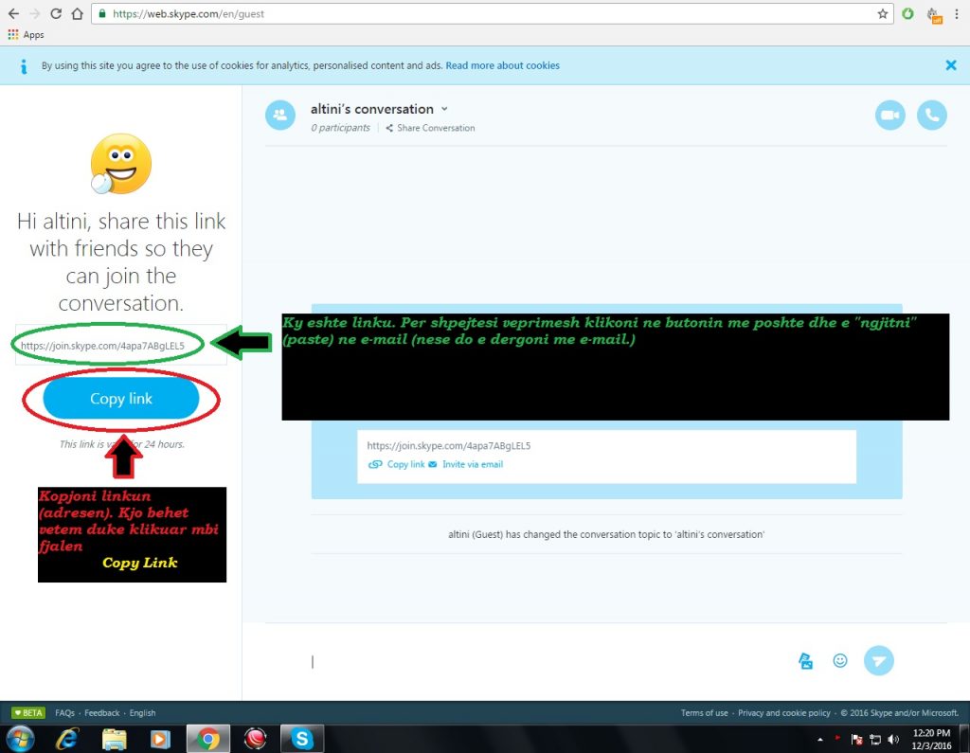Launch Internet Explorer from taskbar

click(67, 739)
